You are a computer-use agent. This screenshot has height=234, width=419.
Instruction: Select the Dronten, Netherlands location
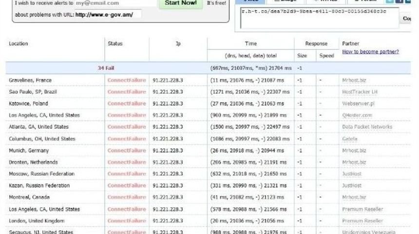click(x=33, y=162)
